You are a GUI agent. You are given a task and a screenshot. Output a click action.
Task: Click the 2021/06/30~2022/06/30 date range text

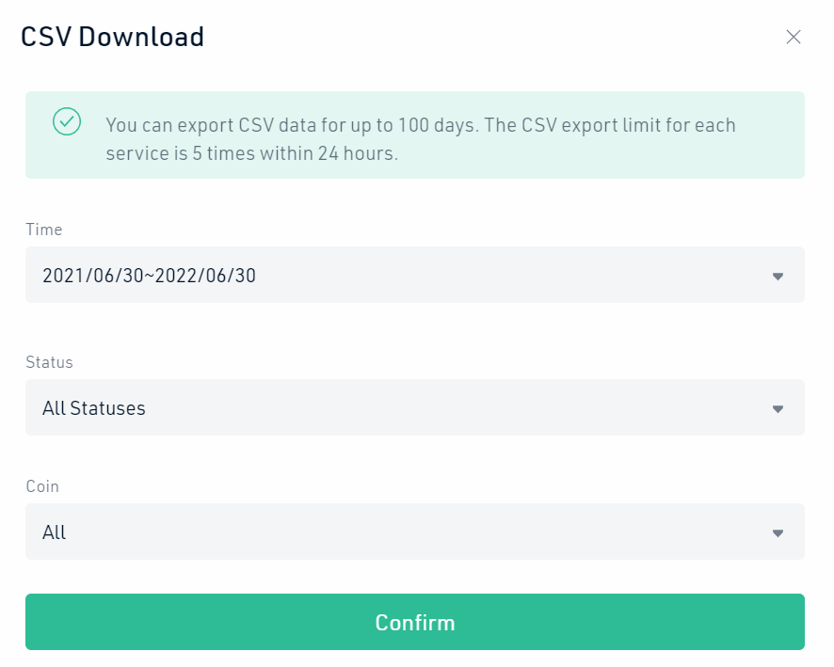pyautogui.click(x=150, y=276)
